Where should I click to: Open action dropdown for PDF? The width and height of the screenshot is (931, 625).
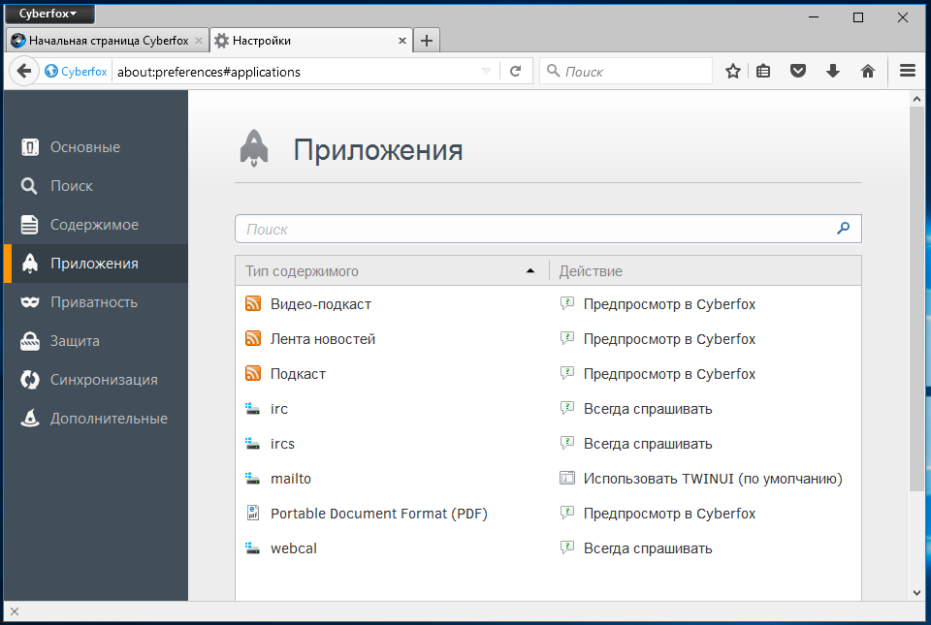click(x=707, y=514)
